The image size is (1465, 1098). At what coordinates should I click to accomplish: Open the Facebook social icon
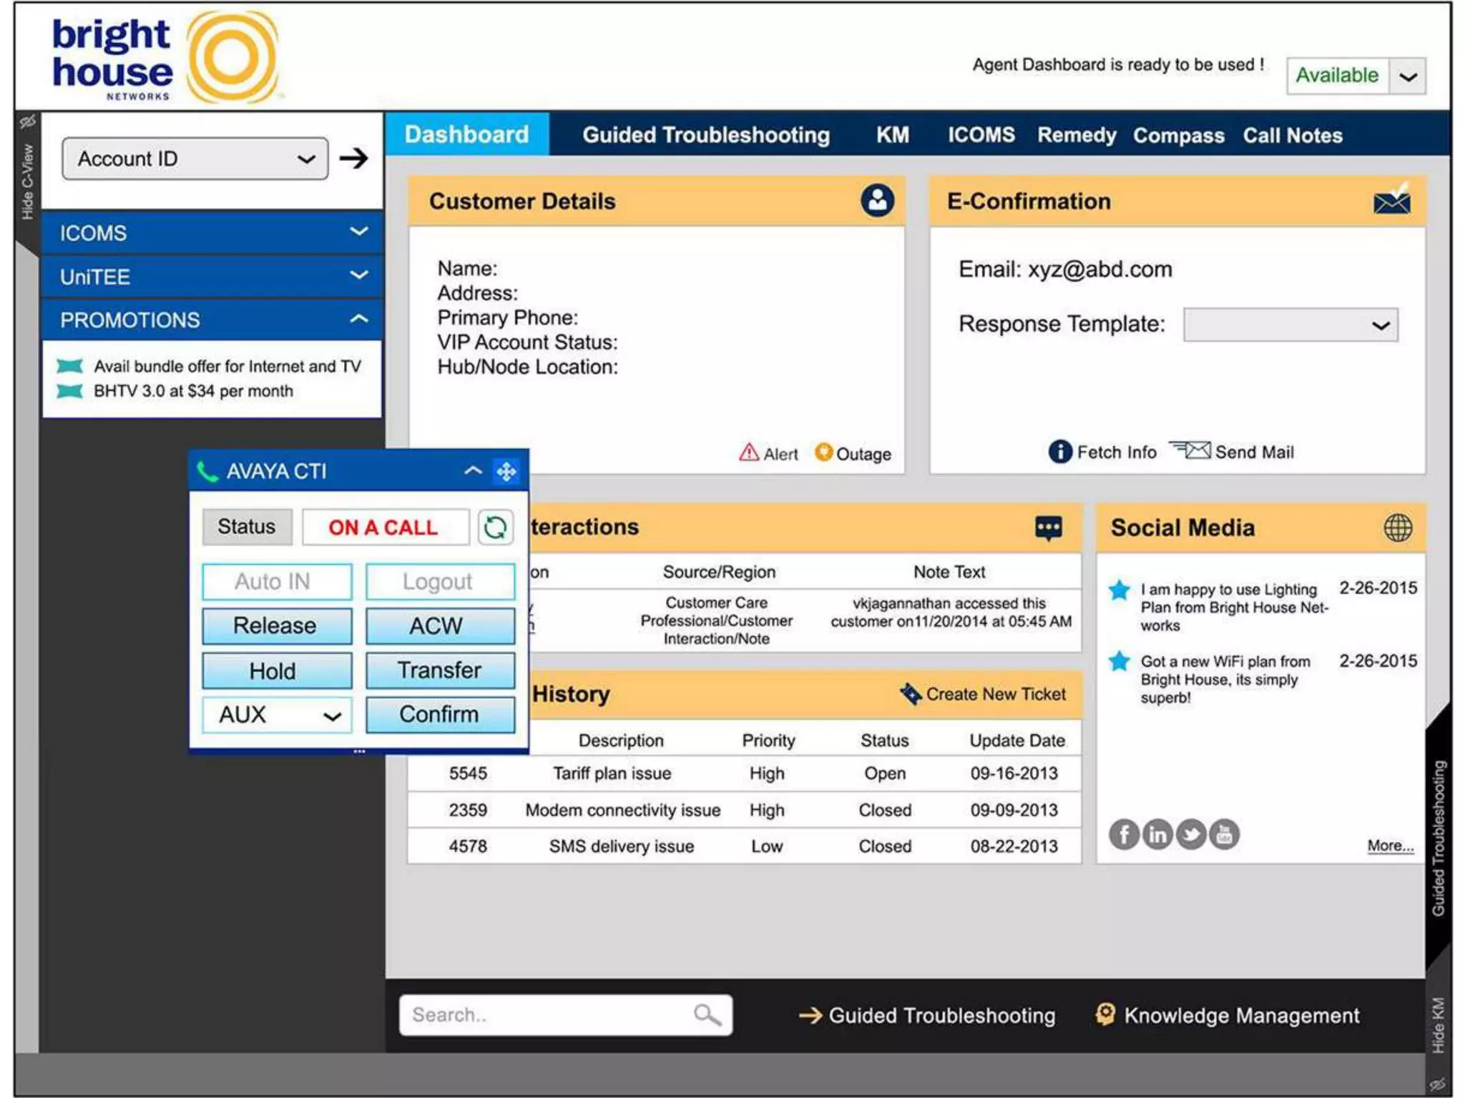click(x=1124, y=834)
